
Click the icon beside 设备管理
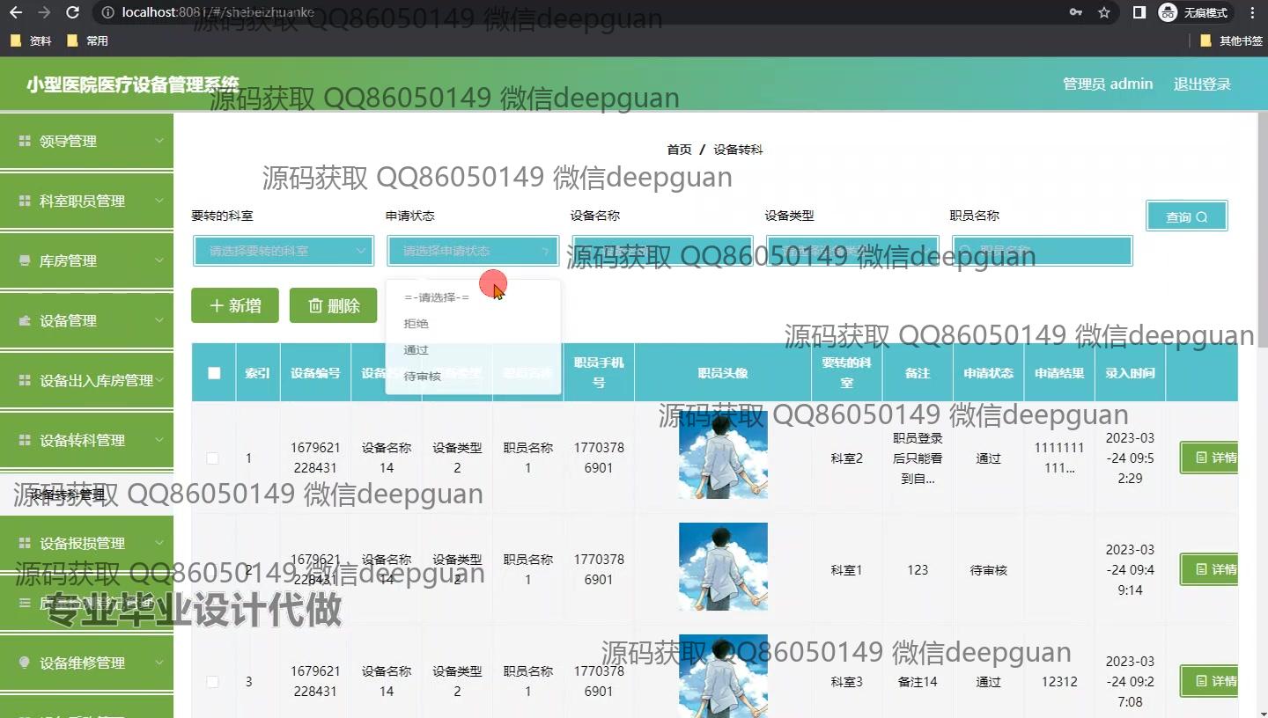pyautogui.click(x=24, y=320)
